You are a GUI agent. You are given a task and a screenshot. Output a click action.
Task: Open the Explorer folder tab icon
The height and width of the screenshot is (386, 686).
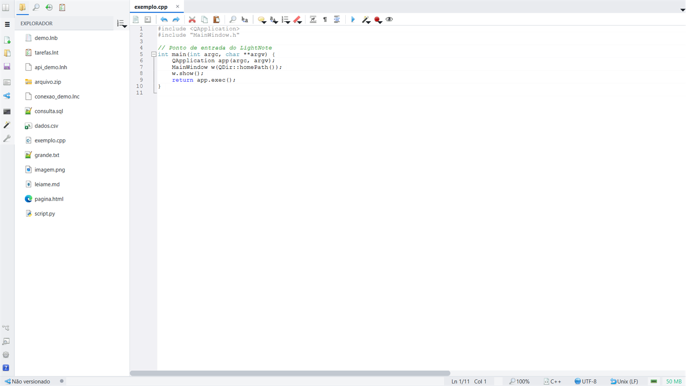(x=23, y=7)
